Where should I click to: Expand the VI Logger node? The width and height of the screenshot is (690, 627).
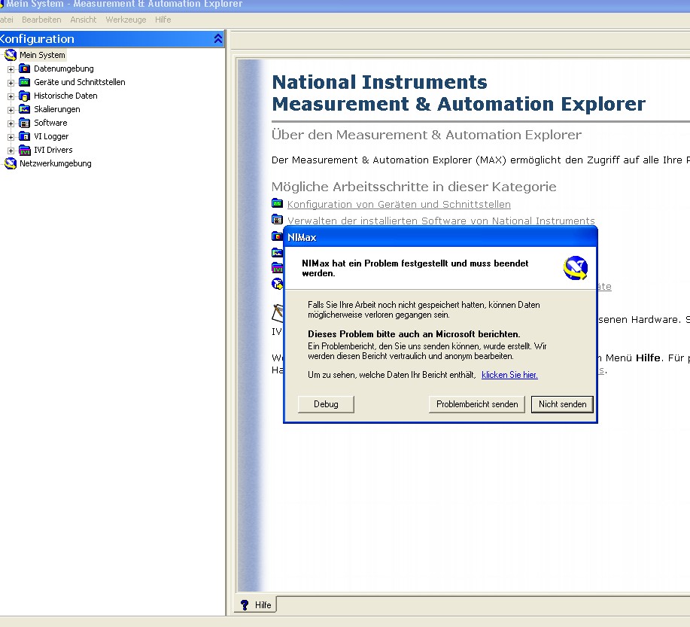tap(11, 137)
